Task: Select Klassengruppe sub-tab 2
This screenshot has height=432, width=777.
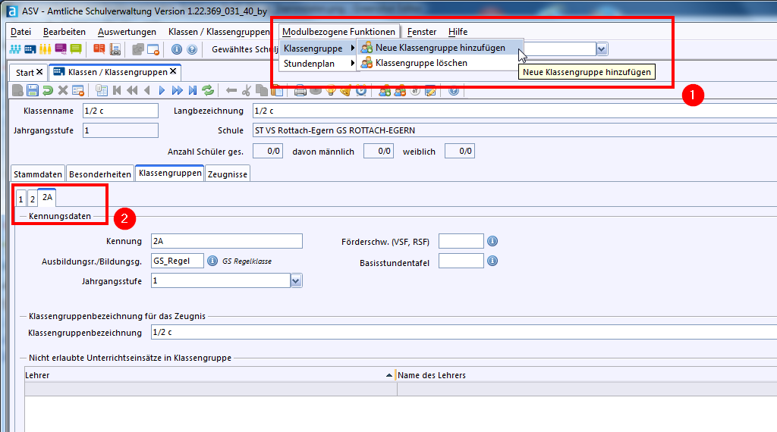Action: [33, 199]
